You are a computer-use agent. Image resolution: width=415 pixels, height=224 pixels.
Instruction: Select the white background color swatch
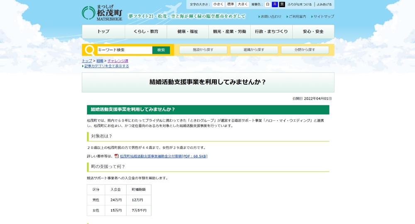[268, 5]
